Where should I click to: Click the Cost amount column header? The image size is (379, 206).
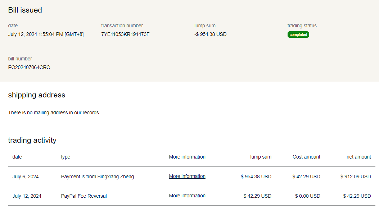306,157
